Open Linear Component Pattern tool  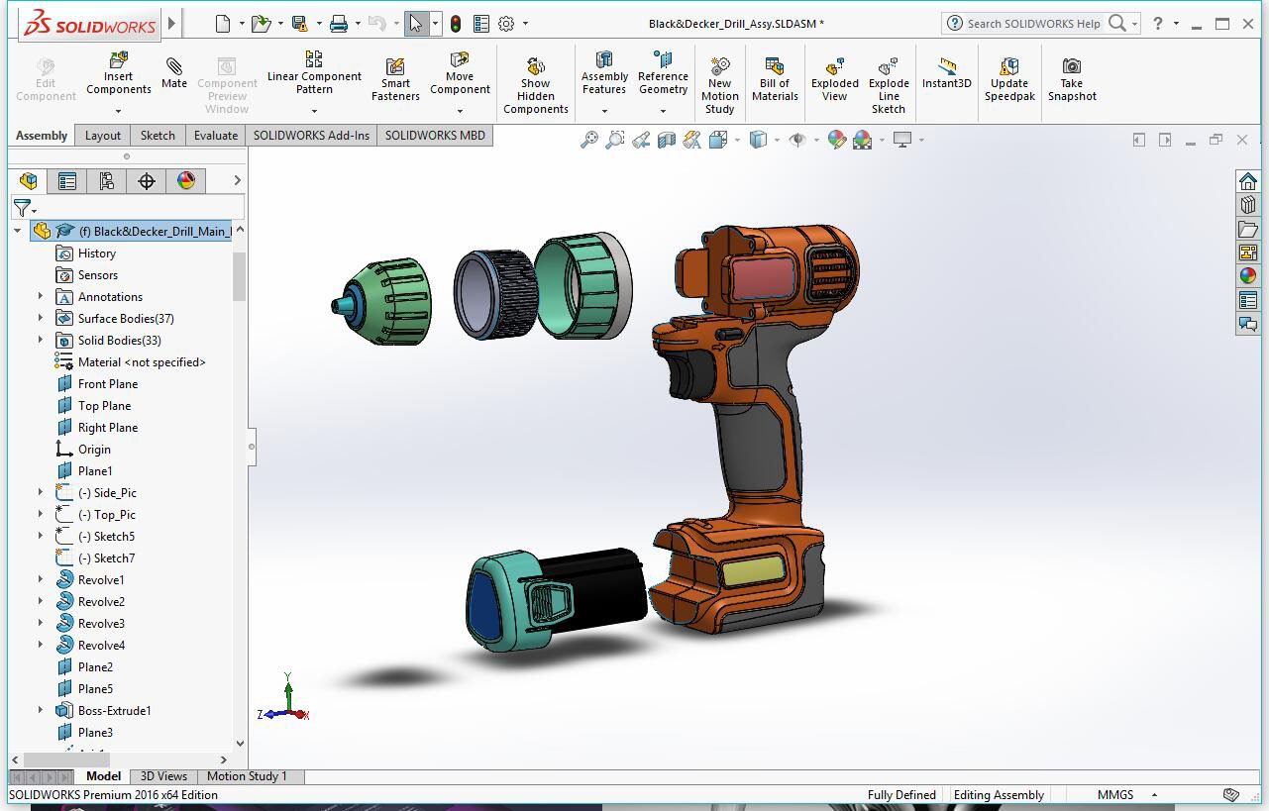tap(314, 74)
